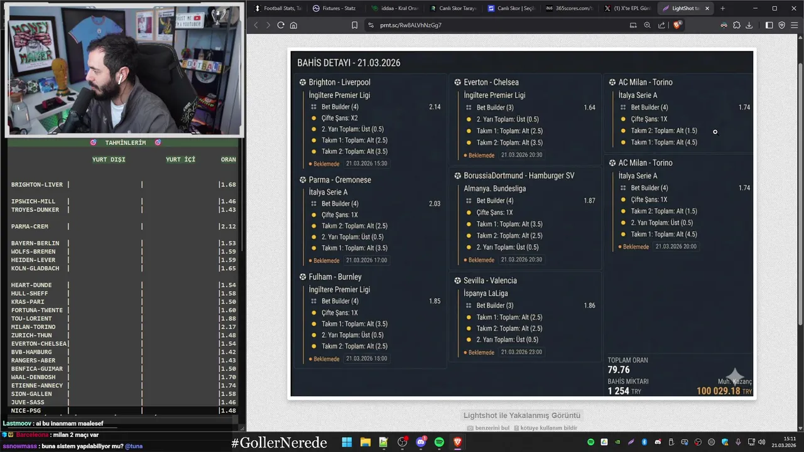Open Spotify from the taskbar
Viewport: 804px width, 452px height.
439,442
